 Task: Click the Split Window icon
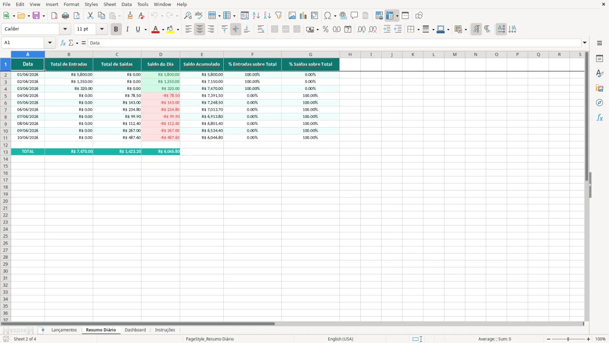pos(405,16)
